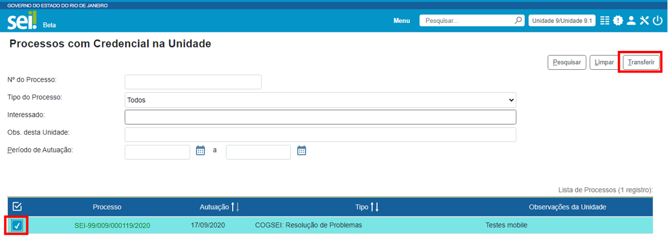The width and height of the screenshot is (668, 242).
Task: Open the Menu in the top bar
Action: coord(402,21)
